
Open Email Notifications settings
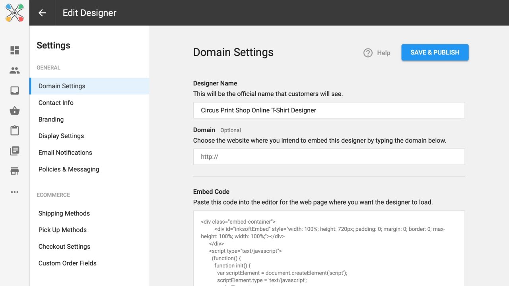coord(65,153)
